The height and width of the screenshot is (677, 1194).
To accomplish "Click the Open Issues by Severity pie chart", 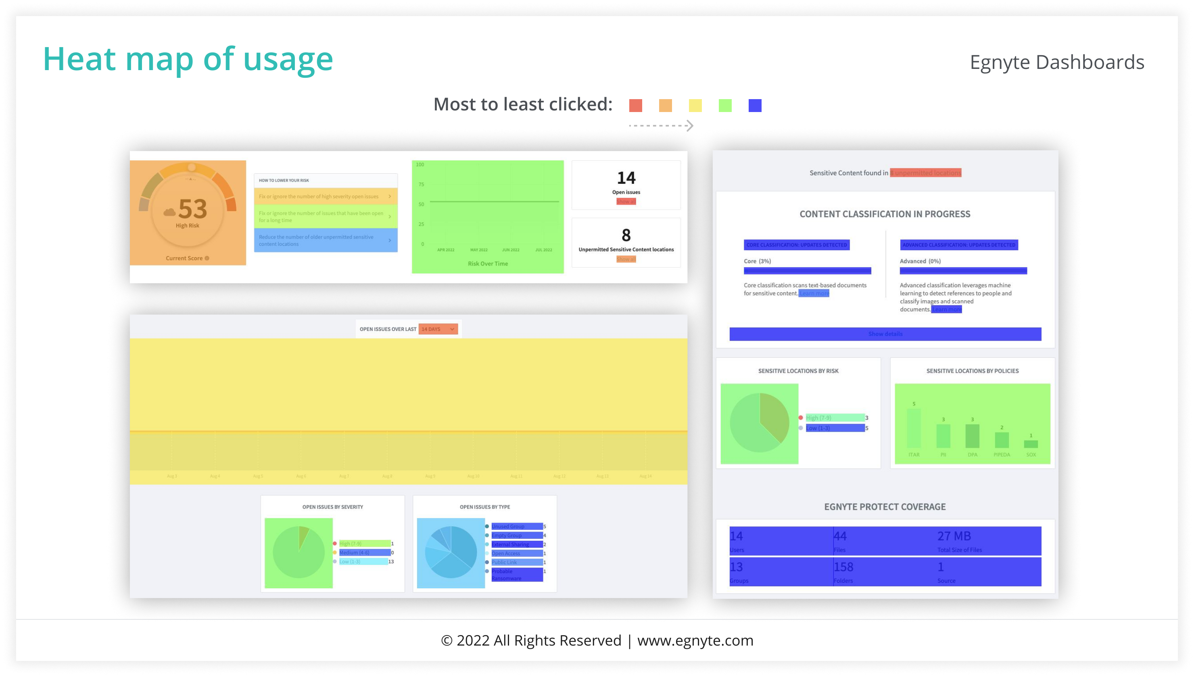I will click(x=298, y=552).
